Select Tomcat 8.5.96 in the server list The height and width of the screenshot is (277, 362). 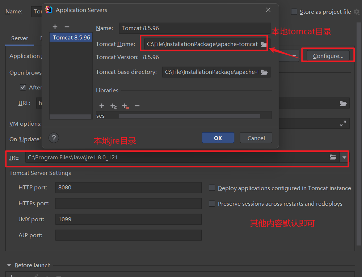click(71, 38)
